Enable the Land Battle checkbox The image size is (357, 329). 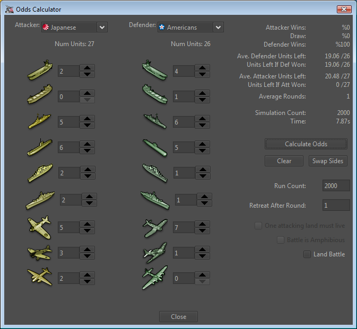click(x=307, y=254)
